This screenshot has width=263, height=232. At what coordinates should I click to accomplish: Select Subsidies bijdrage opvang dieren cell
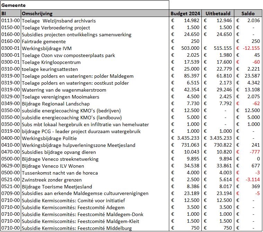pos(95,152)
